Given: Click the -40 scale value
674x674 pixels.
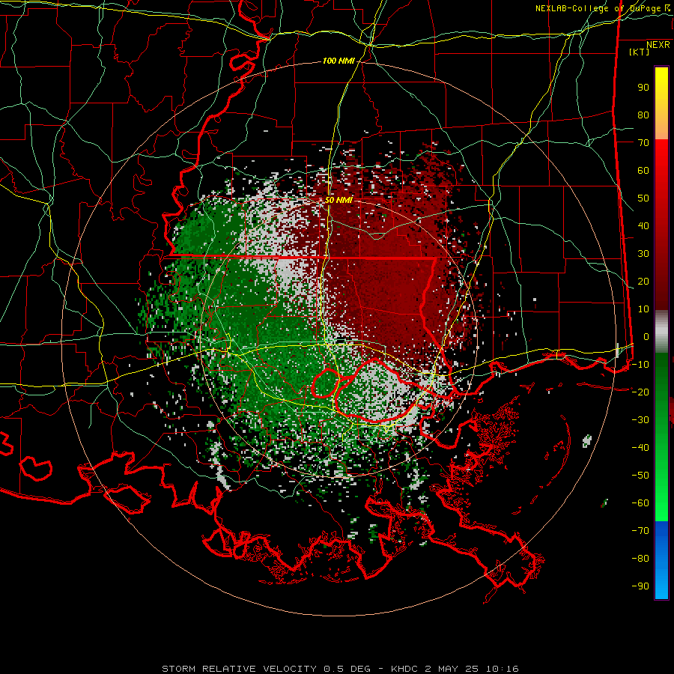Looking at the screenshot, I should pyautogui.click(x=640, y=448).
